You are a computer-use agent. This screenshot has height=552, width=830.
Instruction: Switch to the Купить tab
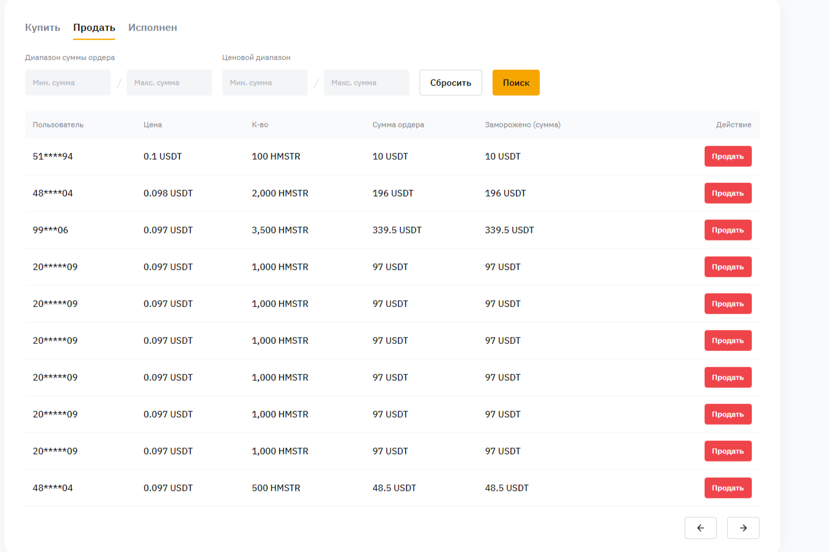coord(43,28)
